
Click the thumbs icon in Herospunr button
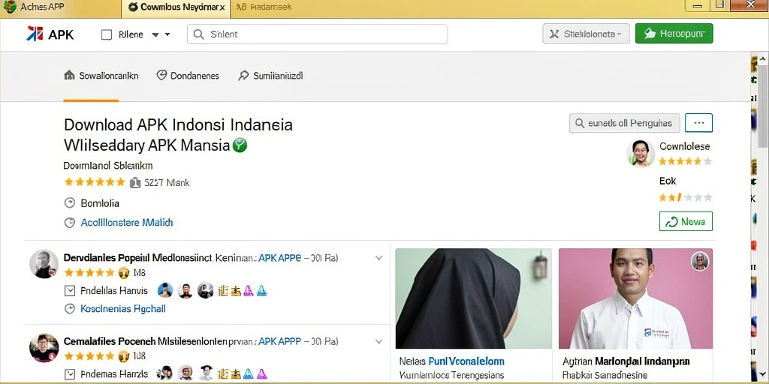[x=650, y=33]
